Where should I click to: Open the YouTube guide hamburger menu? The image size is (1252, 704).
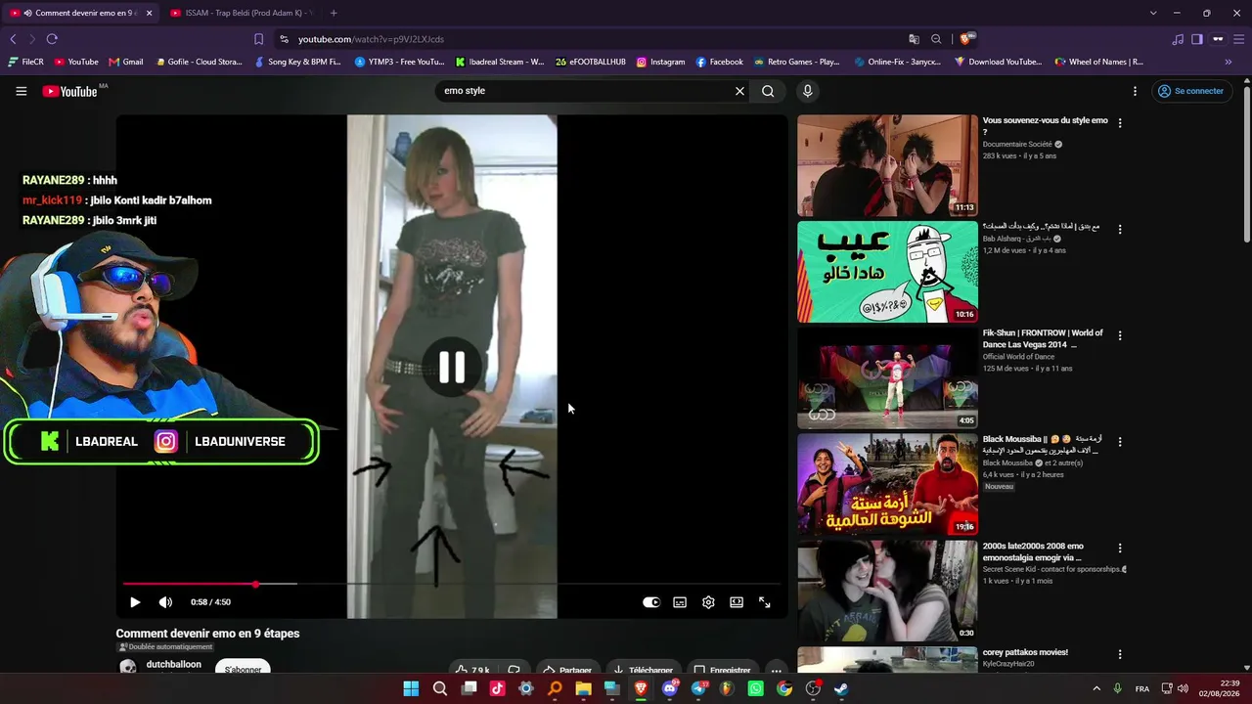pyautogui.click(x=21, y=91)
